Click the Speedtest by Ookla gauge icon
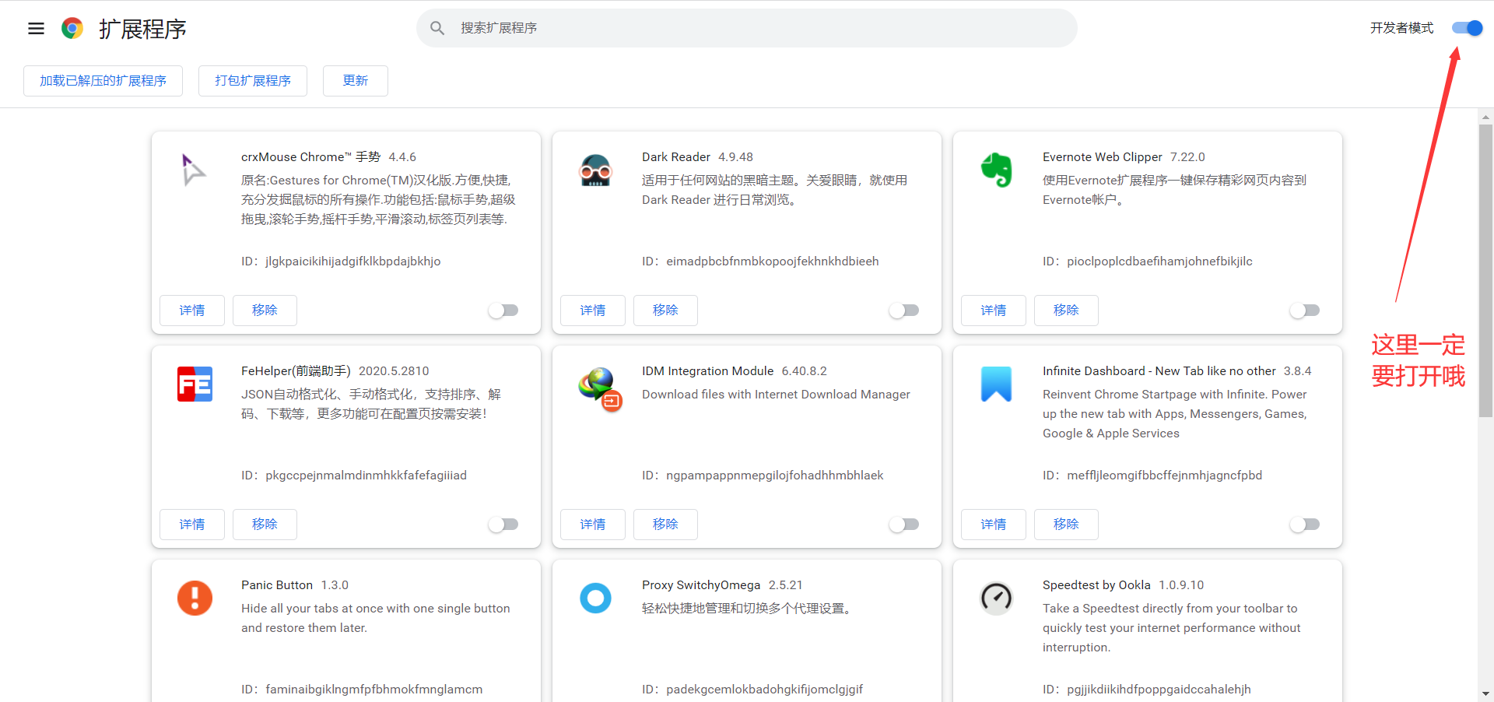This screenshot has height=702, width=1494. [x=996, y=598]
